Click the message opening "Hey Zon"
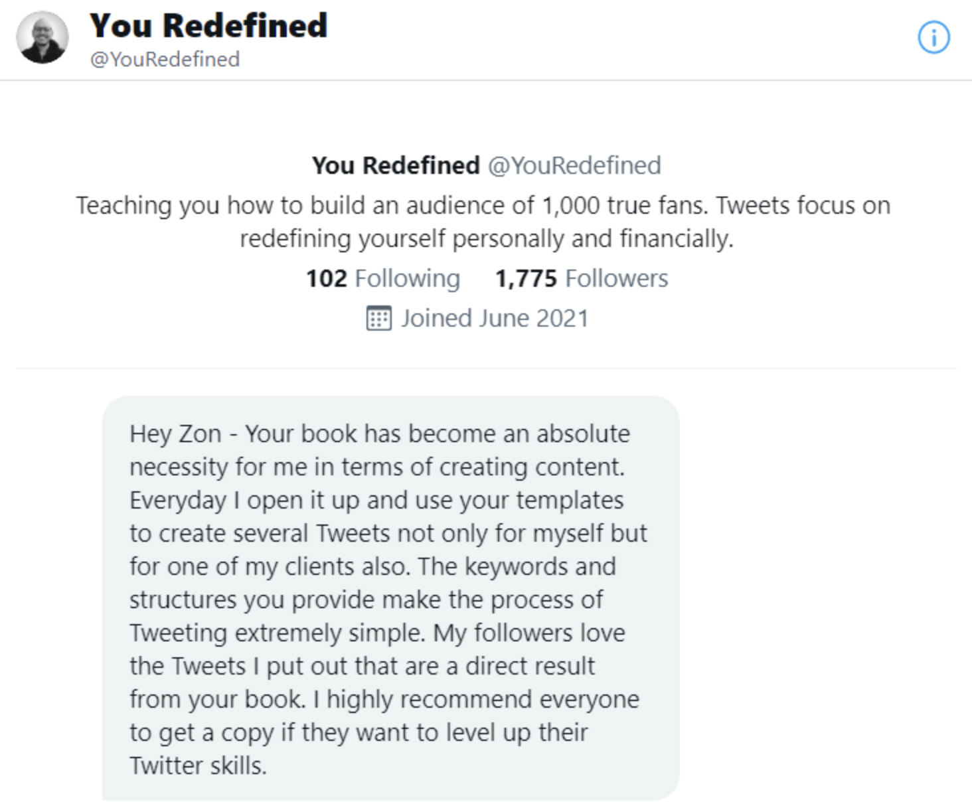This screenshot has height=802, width=972. click(x=175, y=434)
